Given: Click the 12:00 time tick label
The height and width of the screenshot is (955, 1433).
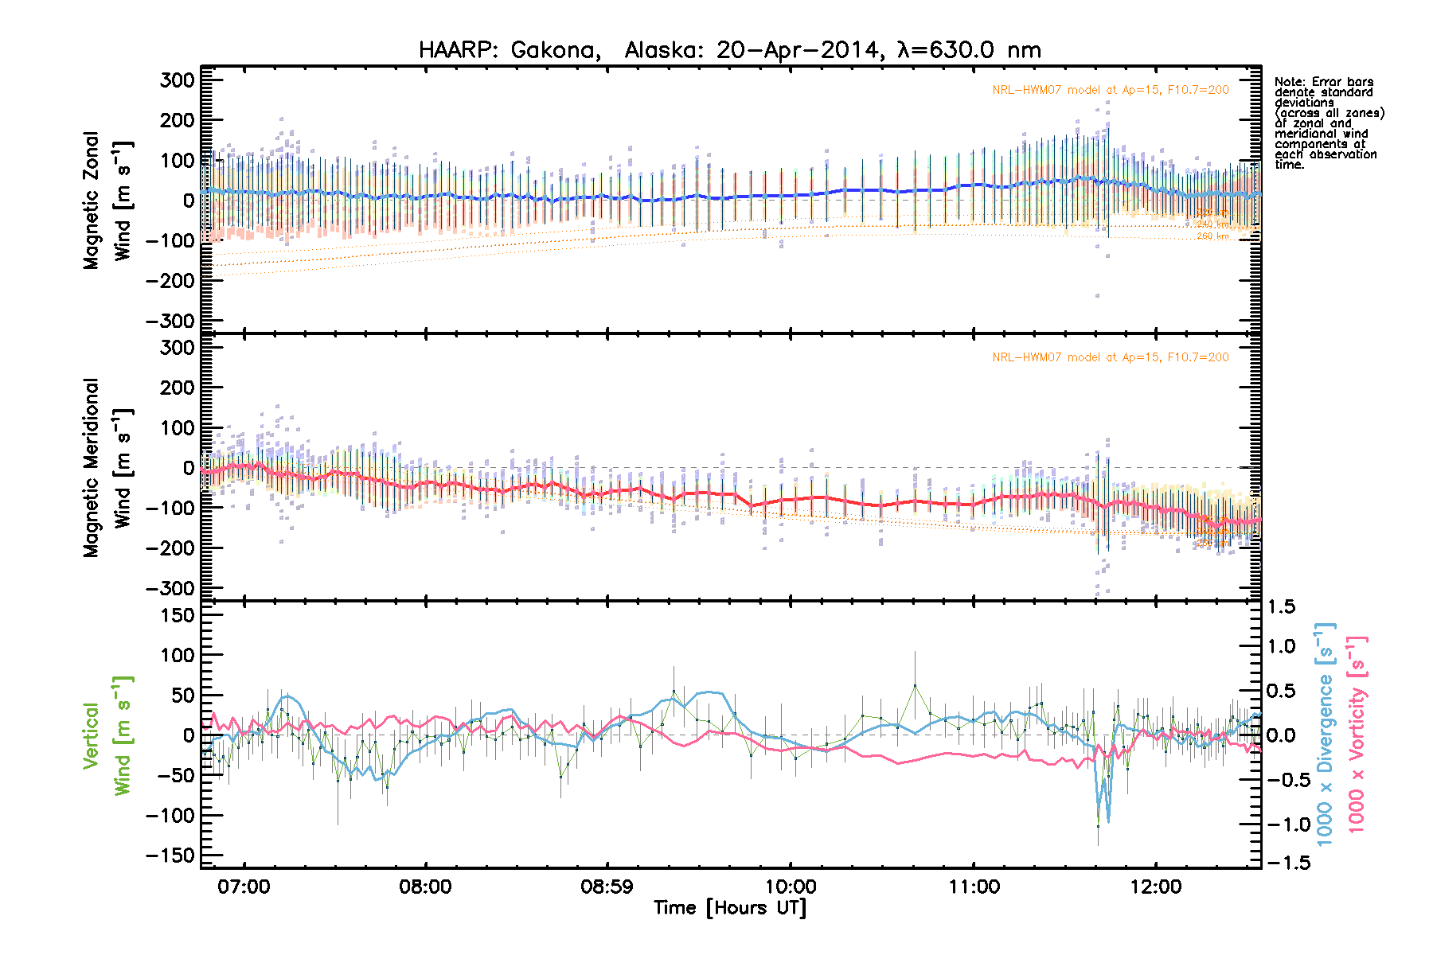Looking at the screenshot, I should coord(1155,887).
